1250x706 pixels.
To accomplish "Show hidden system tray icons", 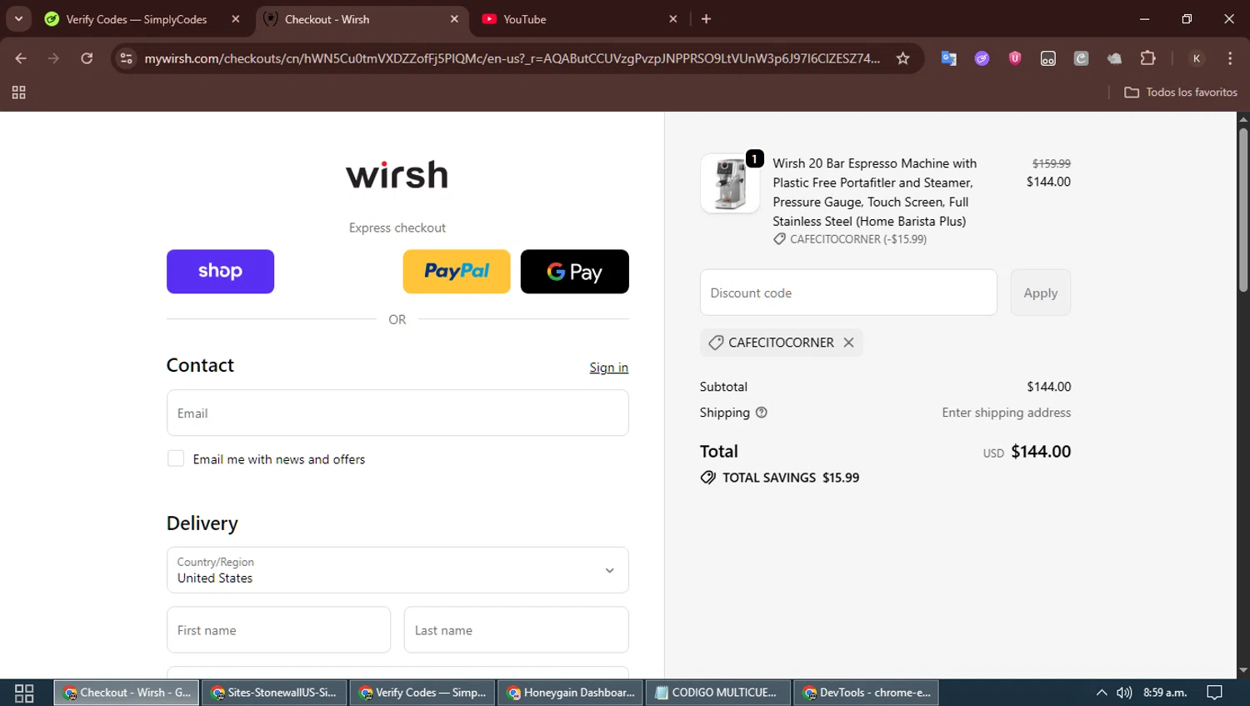I will click(1102, 693).
